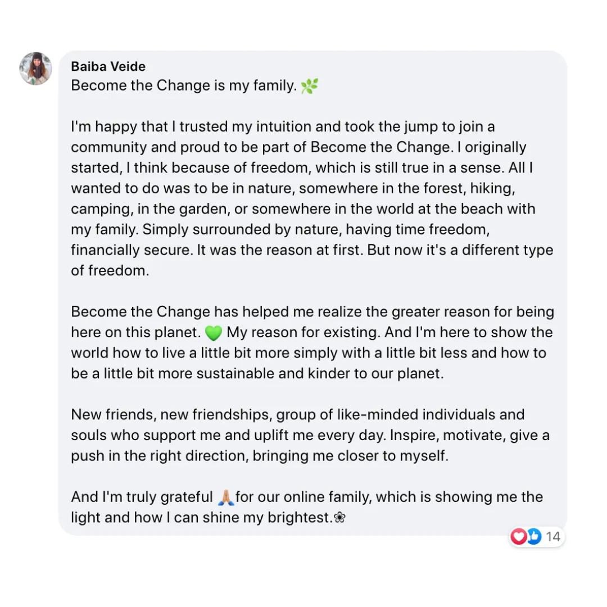
Task: Click the phrase 'sustainable and kinder to our planet'
Action: [x=320, y=374]
